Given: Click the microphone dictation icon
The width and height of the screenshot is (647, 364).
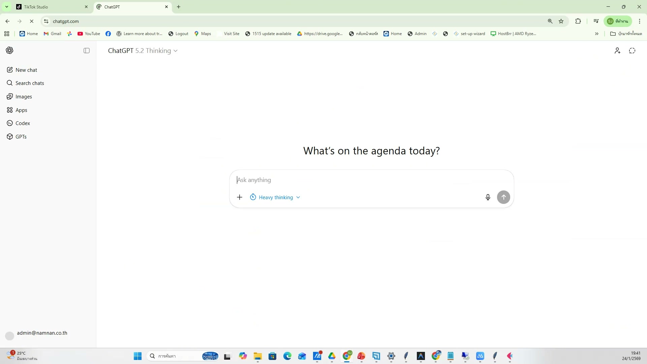Looking at the screenshot, I should point(488,198).
